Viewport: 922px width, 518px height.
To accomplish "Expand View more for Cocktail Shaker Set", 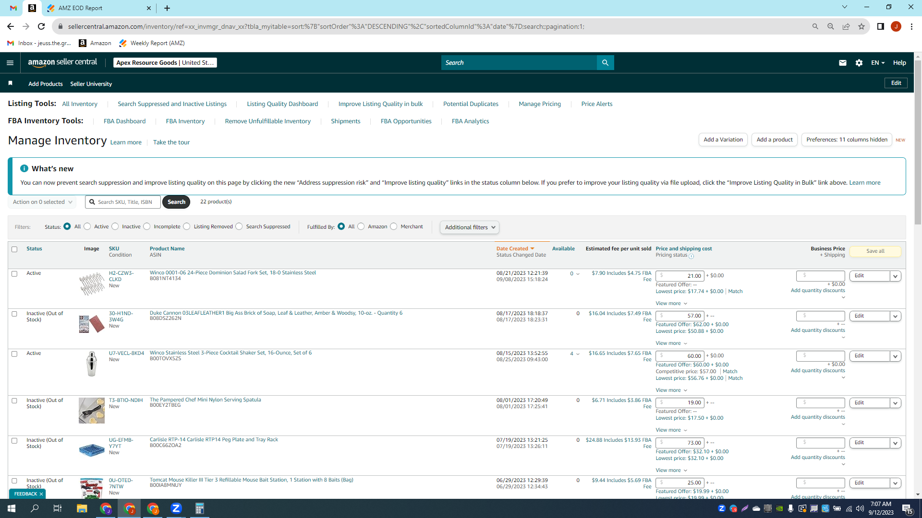I will click(671, 390).
